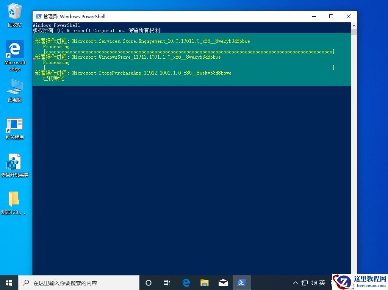
Task: Open the PowerShell window system menu icon
Action: coord(38,16)
